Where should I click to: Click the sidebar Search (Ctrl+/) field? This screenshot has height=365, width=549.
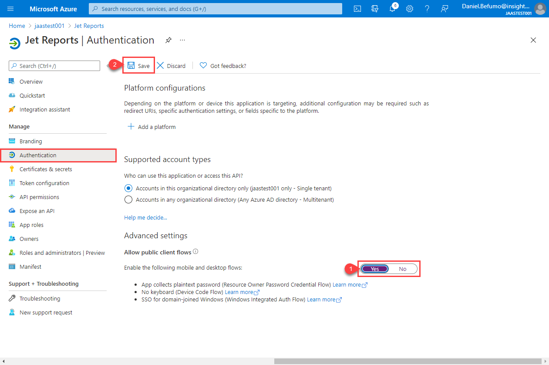tap(54, 66)
